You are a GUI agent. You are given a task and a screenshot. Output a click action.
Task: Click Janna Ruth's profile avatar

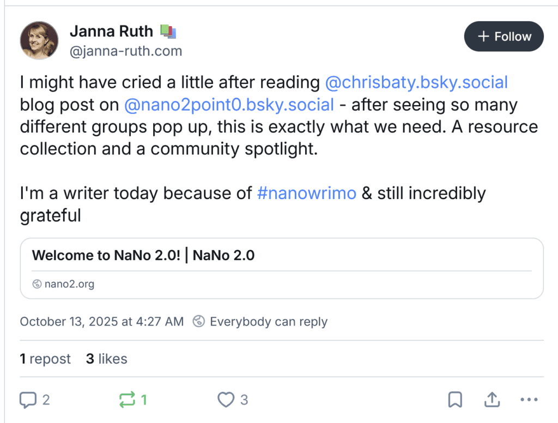[x=39, y=40]
